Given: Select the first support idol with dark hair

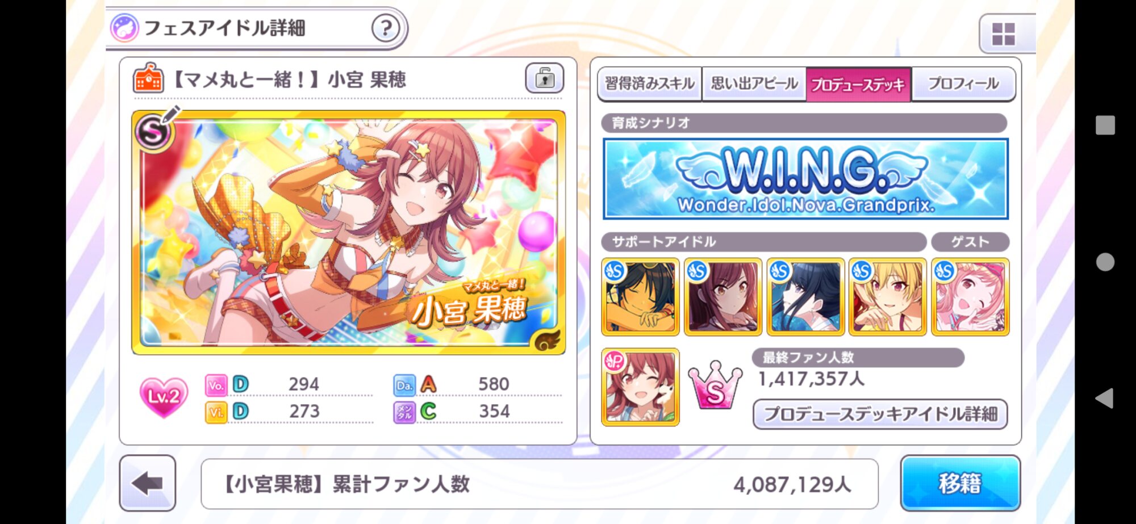Looking at the screenshot, I should click(x=640, y=297).
